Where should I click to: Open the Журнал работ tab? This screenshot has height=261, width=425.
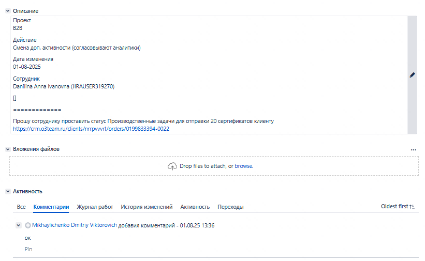(x=95, y=207)
